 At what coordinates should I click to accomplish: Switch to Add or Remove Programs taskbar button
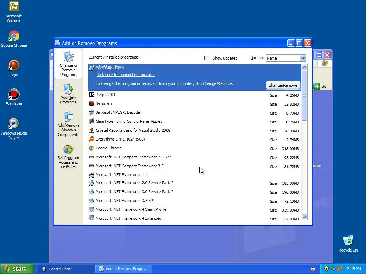tap(124, 269)
